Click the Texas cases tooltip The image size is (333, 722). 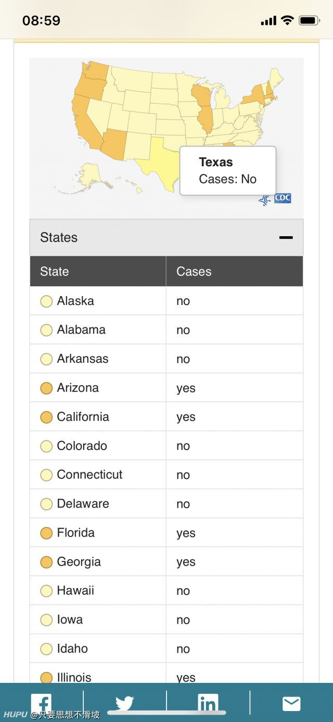228,170
